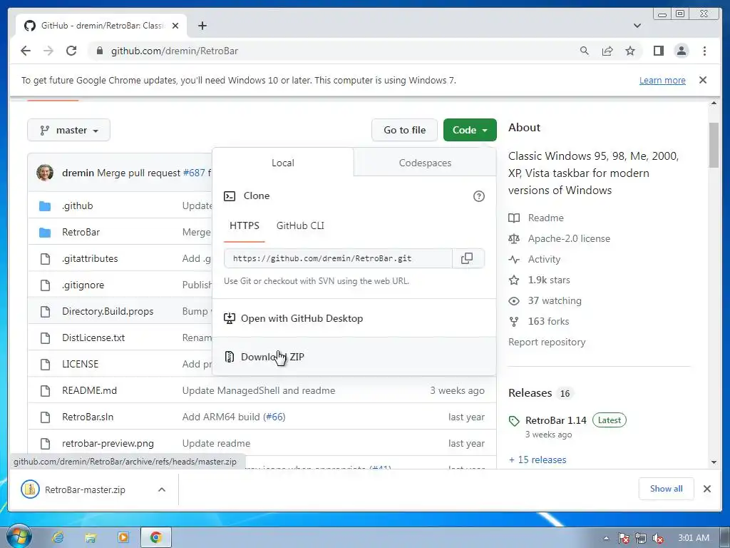The image size is (730, 548).
Task: Open the RetroBar folder
Action: (x=81, y=232)
